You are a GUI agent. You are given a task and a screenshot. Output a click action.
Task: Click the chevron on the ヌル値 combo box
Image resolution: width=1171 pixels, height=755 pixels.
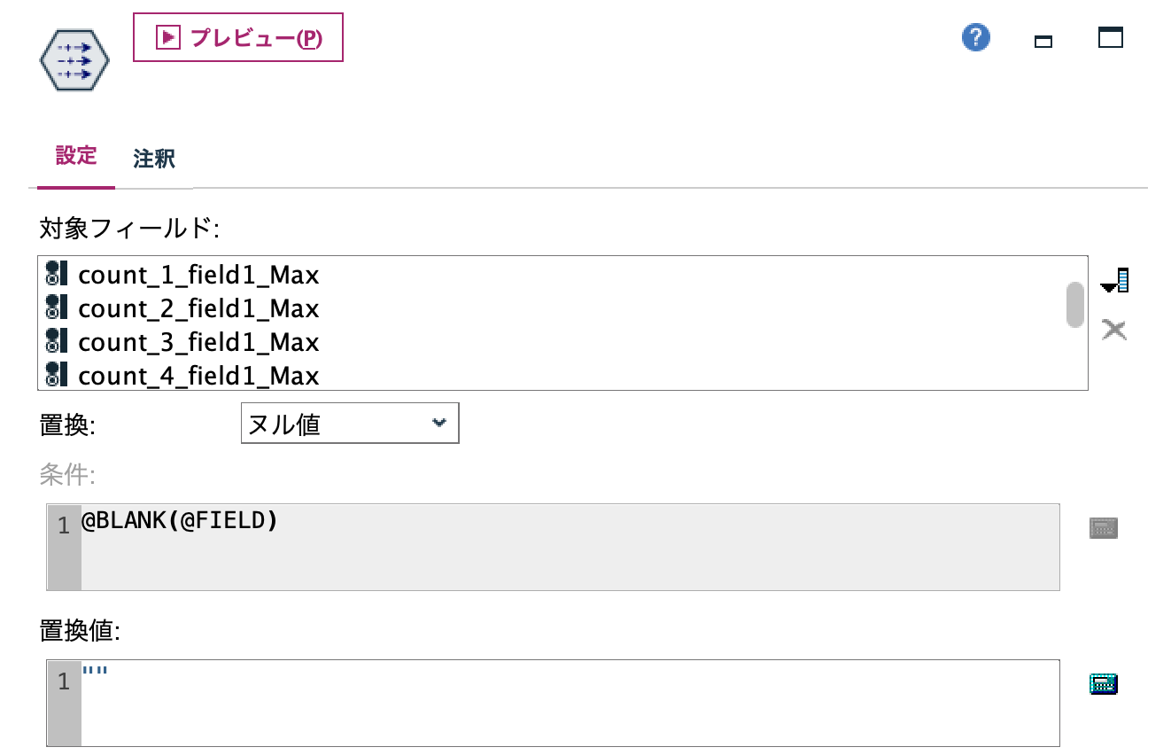point(439,423)
